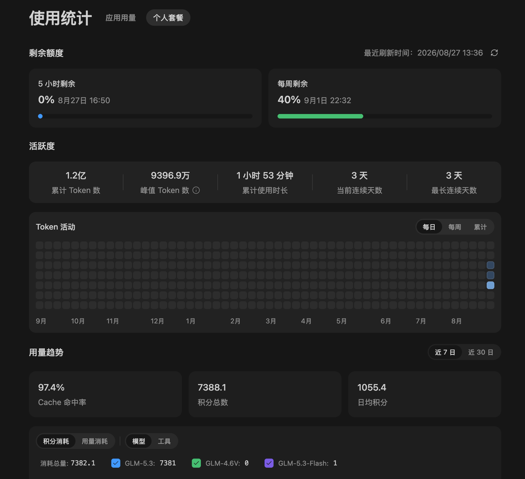Click the 1055.4 日均积分 card
Screen dimensions: 525x479
click(x=424, y=394)
